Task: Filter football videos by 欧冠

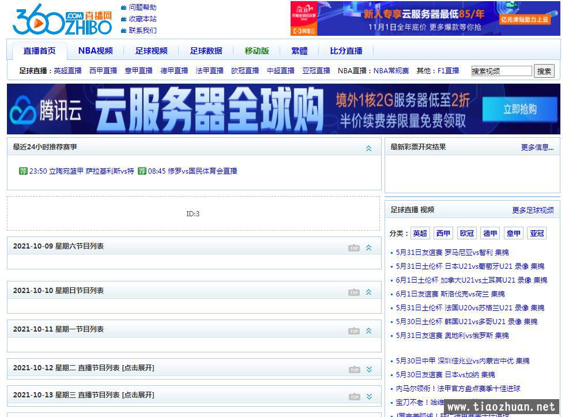Action: pyautogui.click(x=466, y=233)
